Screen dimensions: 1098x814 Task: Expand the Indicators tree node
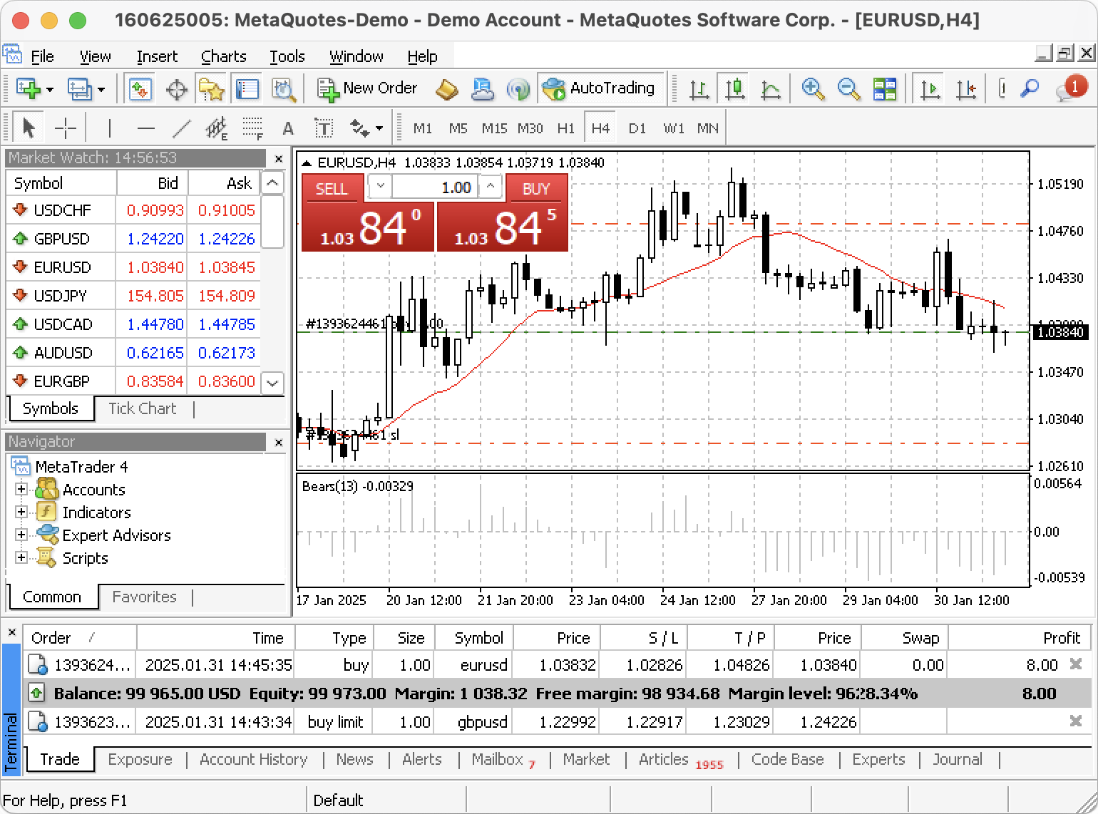point(21,512)
